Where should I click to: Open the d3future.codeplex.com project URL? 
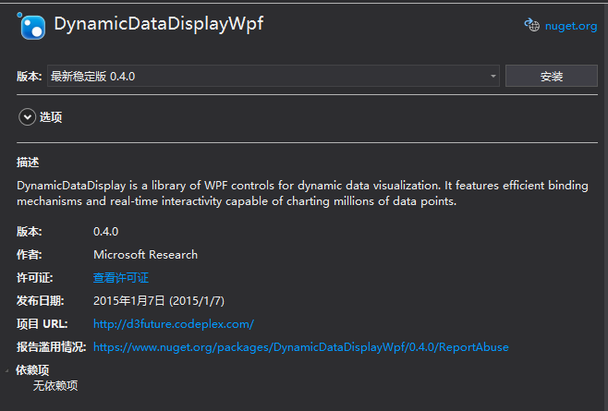pyautogui.click(x=174, y=324)
